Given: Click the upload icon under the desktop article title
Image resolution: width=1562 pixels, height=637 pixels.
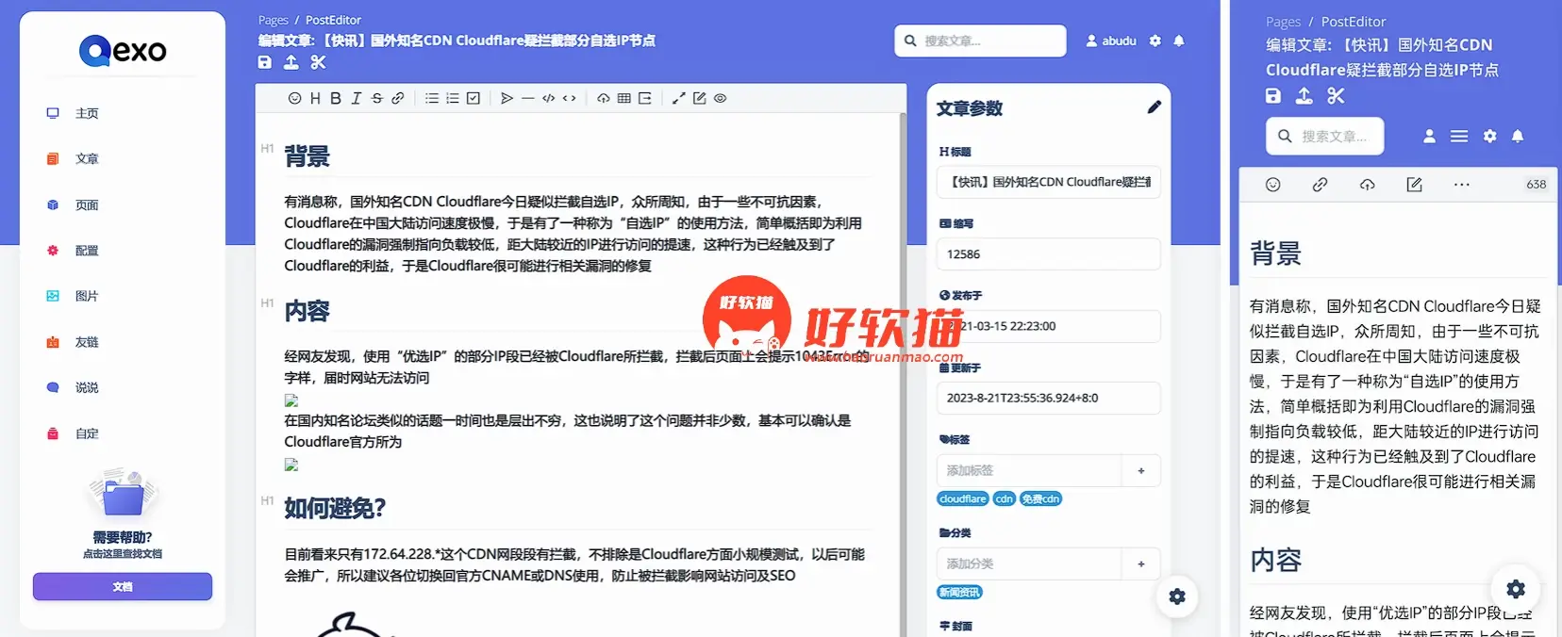Looking at the screenshot, I should point(291,62).
